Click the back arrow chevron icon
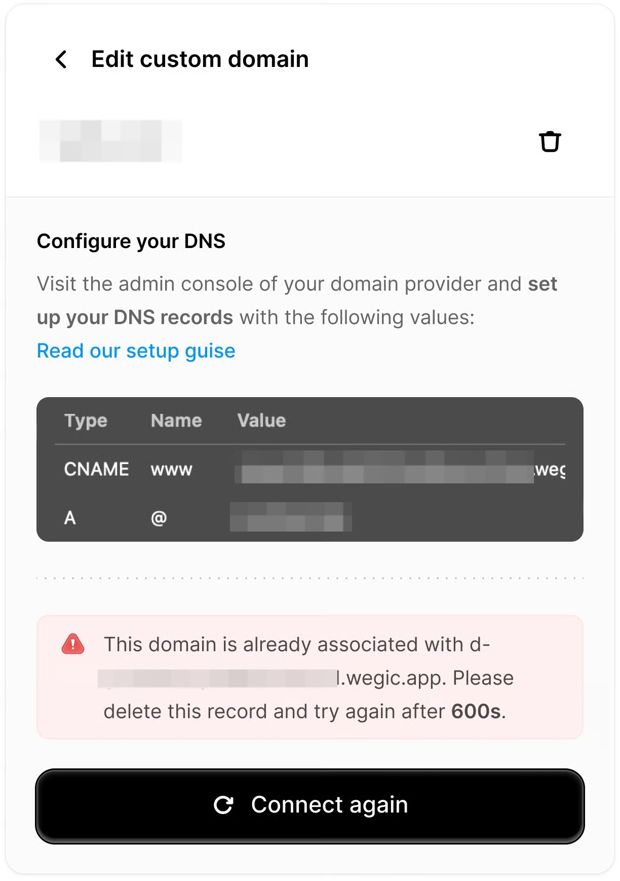Image resolution: width=620 pixels, height=881 pixels. point(61,59)
